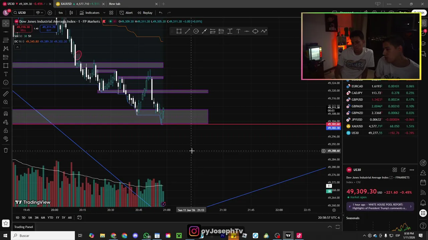Click the edit note icon in US30 details

pyautogui.click(x=403, y=170)
